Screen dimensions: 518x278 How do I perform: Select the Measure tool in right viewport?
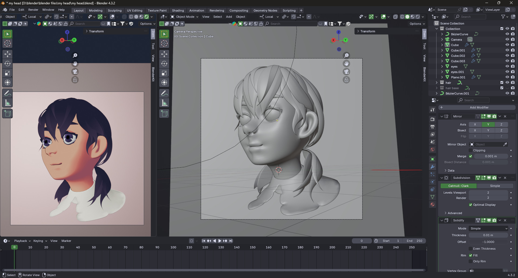click(164, 103)
